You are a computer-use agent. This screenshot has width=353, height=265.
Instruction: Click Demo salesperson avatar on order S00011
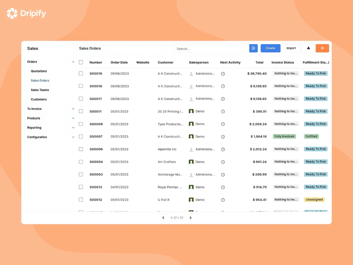[x=191, y=111]
